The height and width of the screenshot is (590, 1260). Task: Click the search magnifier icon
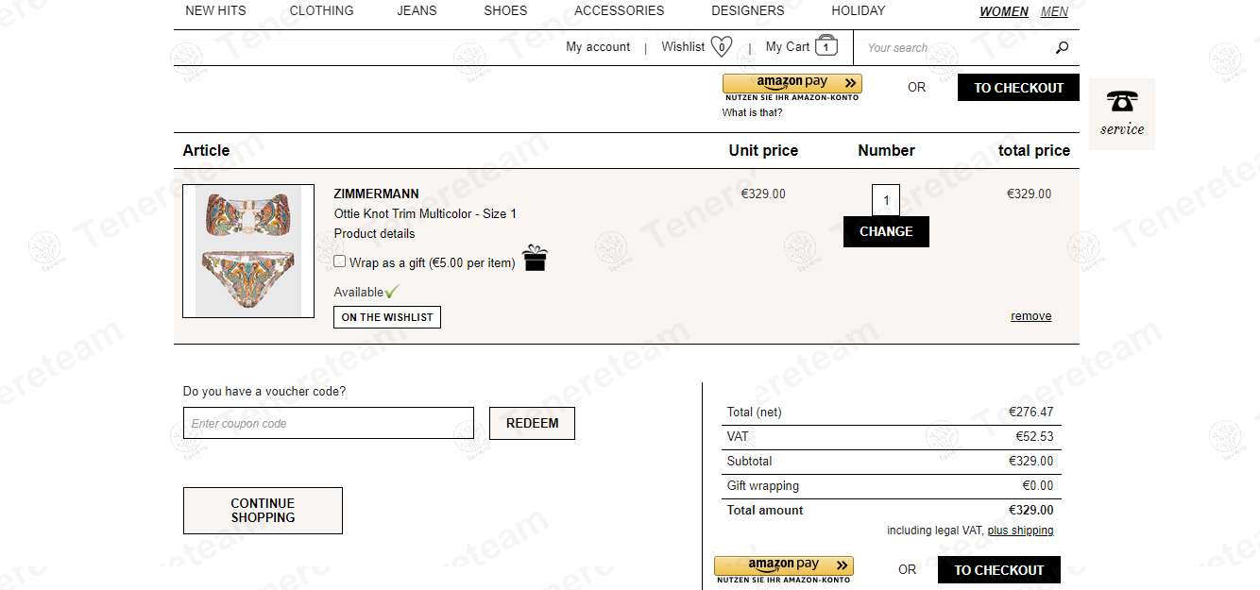1062,48
